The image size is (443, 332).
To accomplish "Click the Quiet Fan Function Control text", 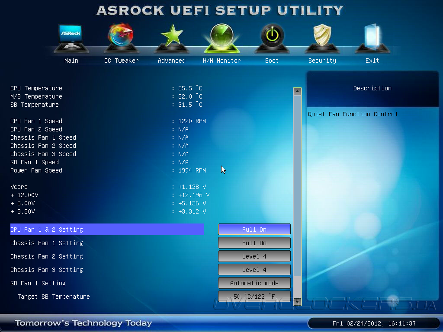I will 353,114.
